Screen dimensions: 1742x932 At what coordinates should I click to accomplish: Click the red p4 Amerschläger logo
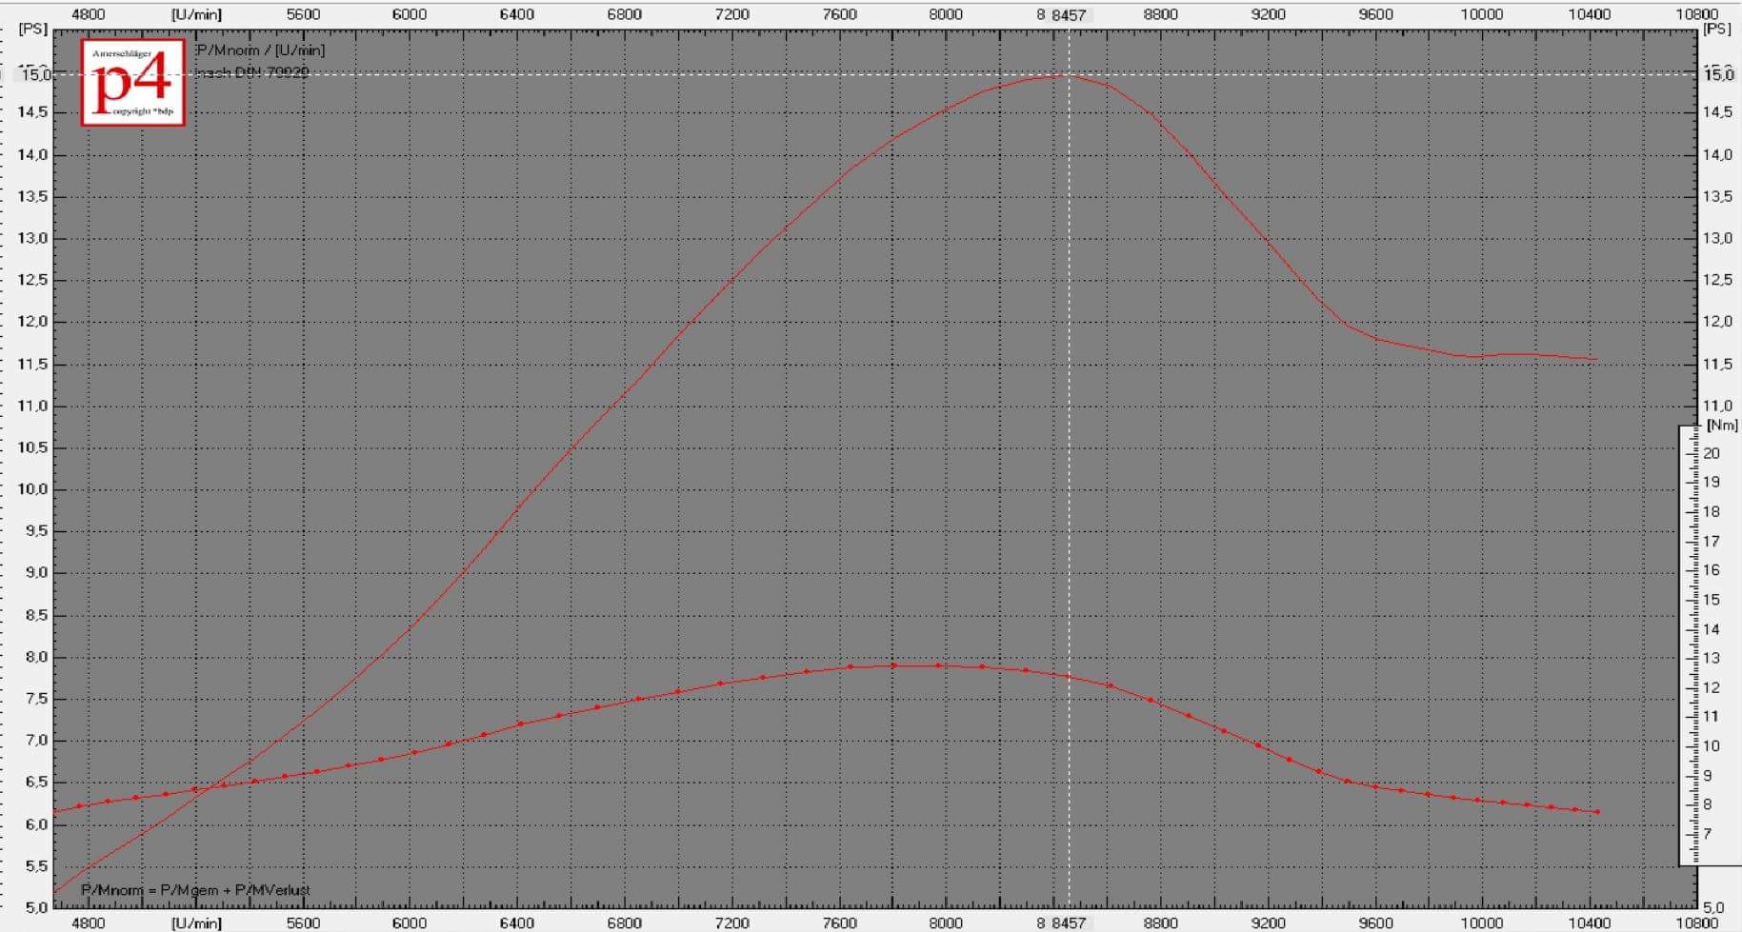click(132, 82)
